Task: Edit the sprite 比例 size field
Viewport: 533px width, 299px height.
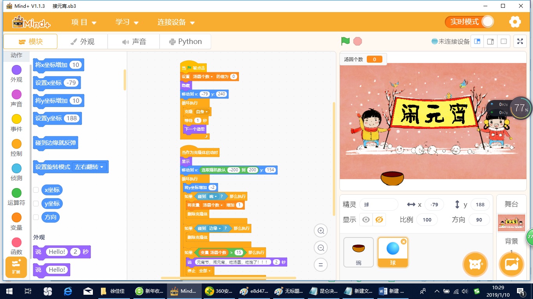Action: click(x=427, y=220)
